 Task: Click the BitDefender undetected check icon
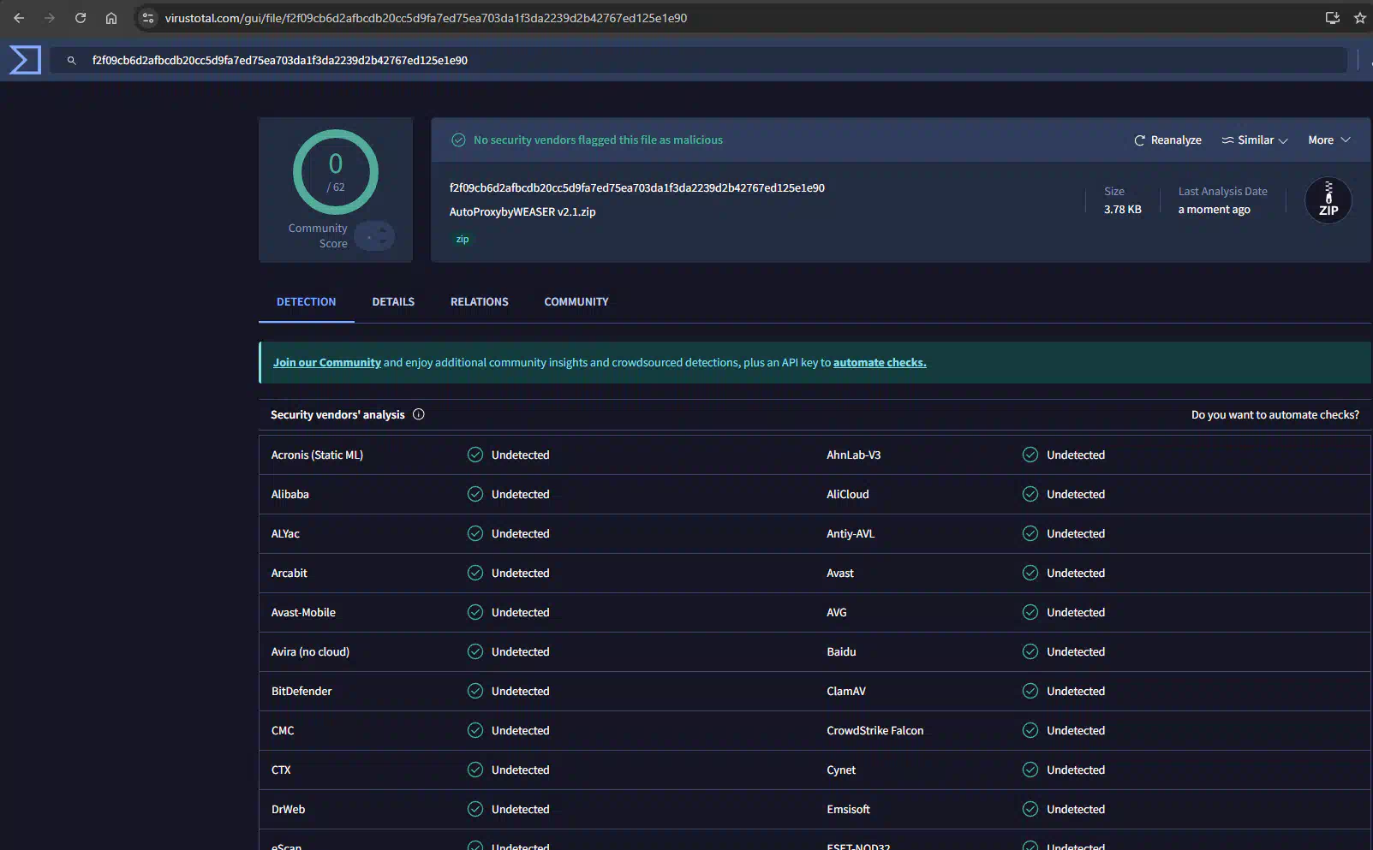475,691
